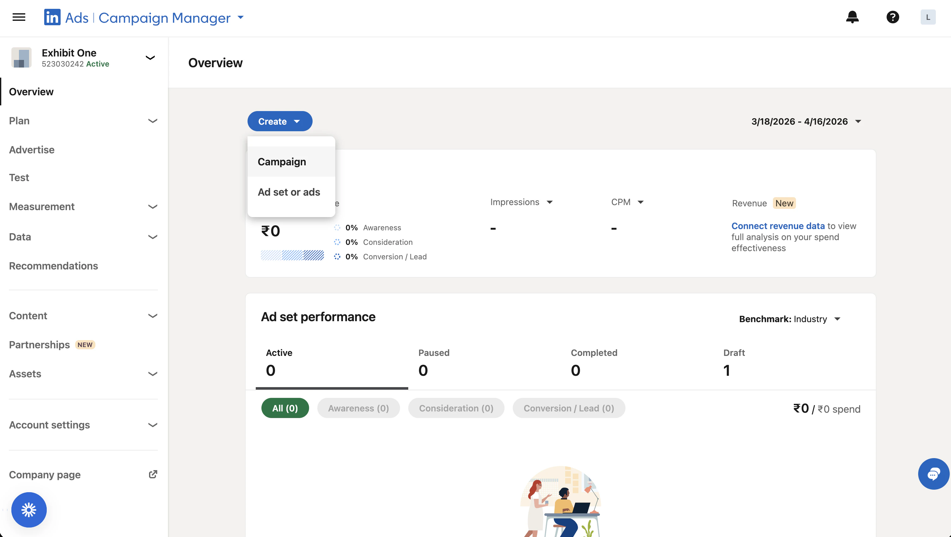Open the help question mark icon
This screenshot has height=537, width=951.
[x=892, y=17]
